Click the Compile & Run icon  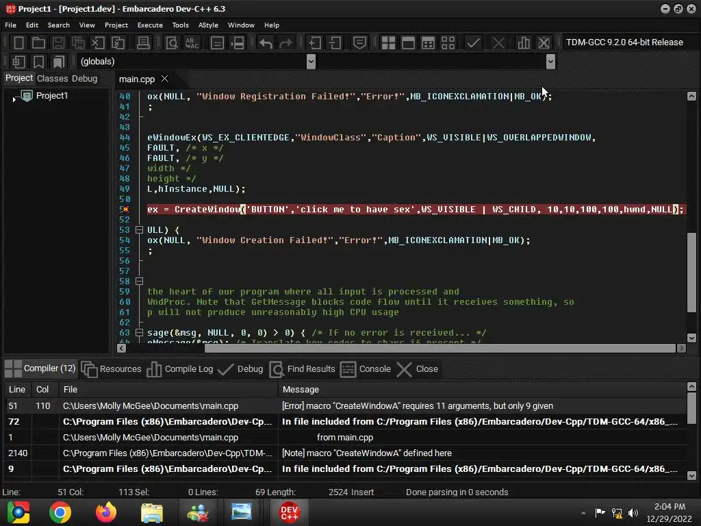coord(428,43)
